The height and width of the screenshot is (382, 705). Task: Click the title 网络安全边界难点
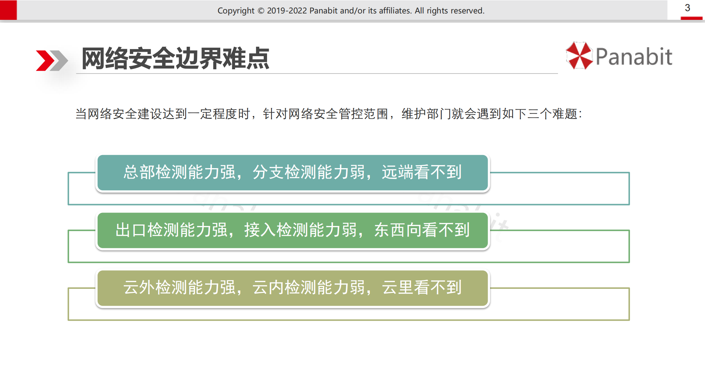click(x=175, y=59)
